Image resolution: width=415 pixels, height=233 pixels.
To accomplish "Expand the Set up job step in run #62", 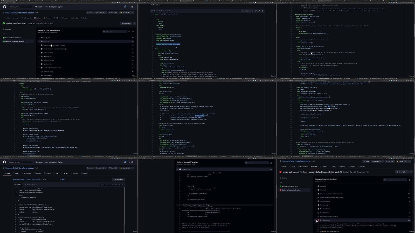I will 39,38.
